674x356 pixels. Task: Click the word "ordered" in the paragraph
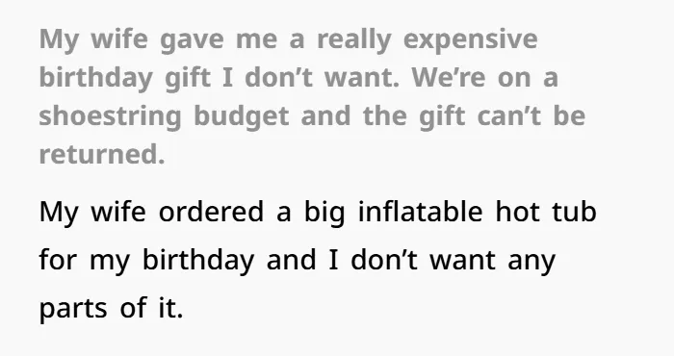[x=211, y=212]
